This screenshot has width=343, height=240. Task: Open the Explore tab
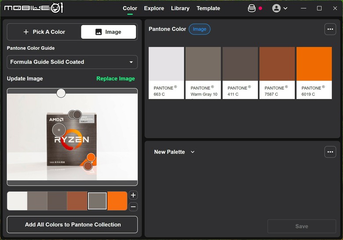(x=154, y=8)
